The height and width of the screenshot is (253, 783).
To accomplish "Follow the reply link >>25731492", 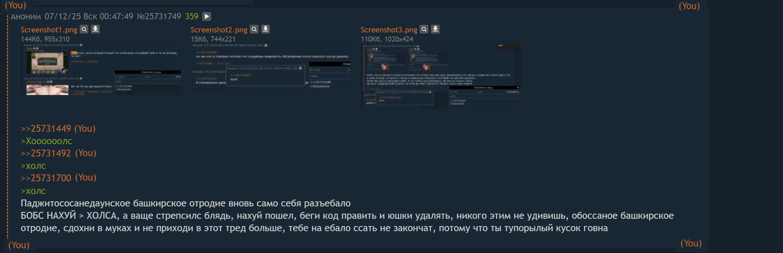I will (46, 153).
